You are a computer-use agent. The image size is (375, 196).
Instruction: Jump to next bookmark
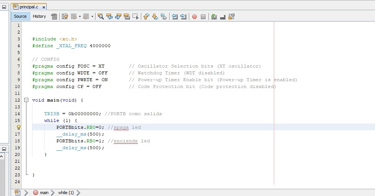(155, 17)
